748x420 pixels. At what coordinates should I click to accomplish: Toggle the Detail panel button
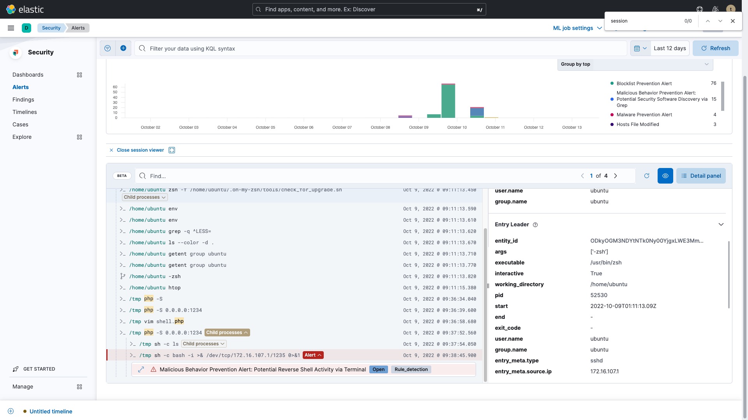tap(701, 176)
